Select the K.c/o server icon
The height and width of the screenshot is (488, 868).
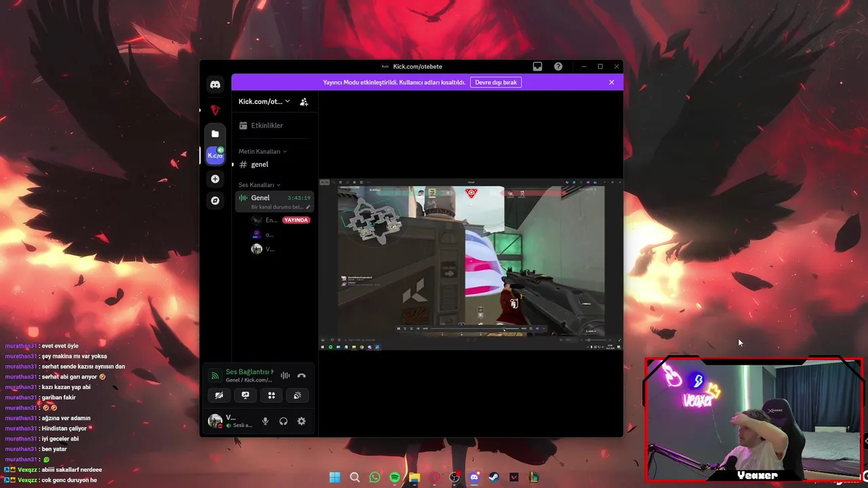215,155
